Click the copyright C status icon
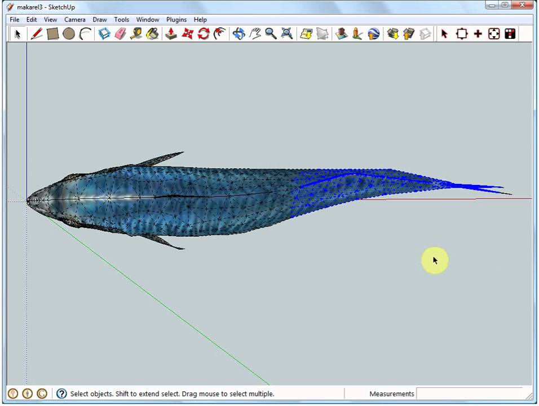The height and width of the screenshot is (406, 539). (x=42, y=393)
